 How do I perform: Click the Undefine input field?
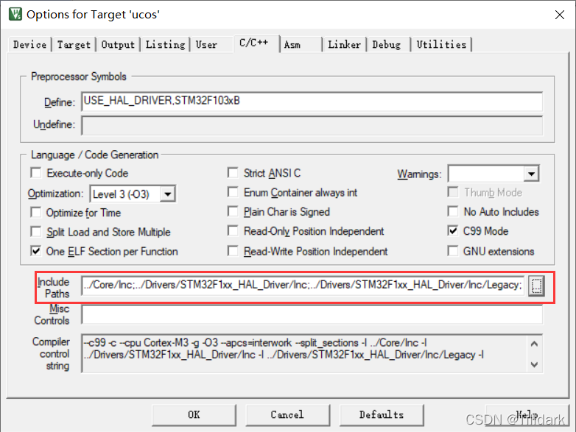tap(312, 126)
